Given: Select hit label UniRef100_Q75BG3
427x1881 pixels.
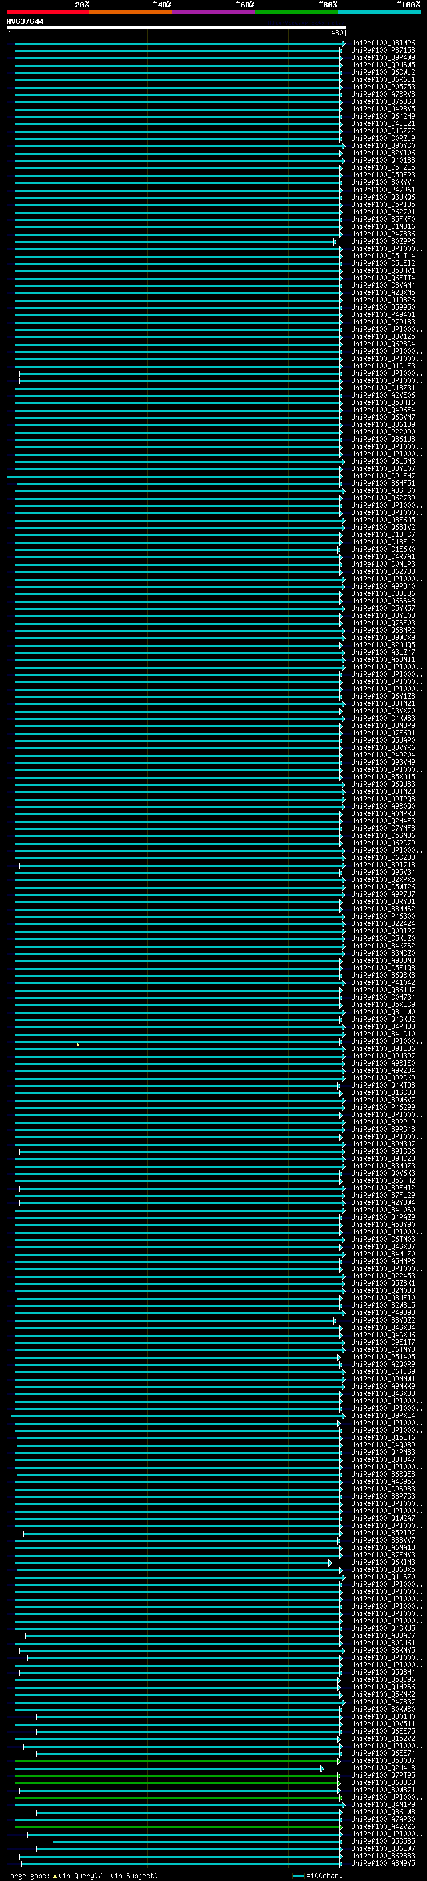Looking at the screenshot, I should (x=382, y=101).
